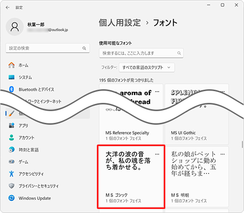Viewport: 244px width, 213px height.
Task: Click the 秋葉一郎 account name
Action: point(36,24)
